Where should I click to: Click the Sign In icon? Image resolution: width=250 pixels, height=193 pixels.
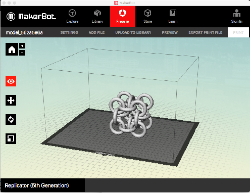pos(237,16)
